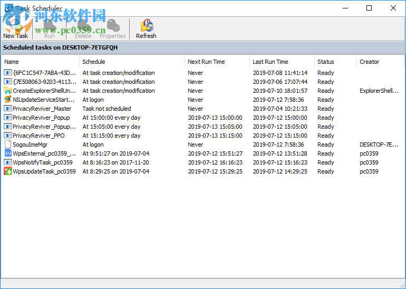The width and height of the screenshot is (406, 289).
Task: Click last run time 2019-07-08 11:41:14
Action: (280, 73)
